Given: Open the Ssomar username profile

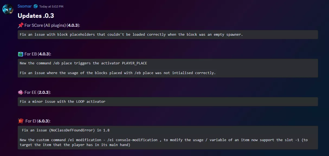Looking at the screenshot, I should coord(25,6).
